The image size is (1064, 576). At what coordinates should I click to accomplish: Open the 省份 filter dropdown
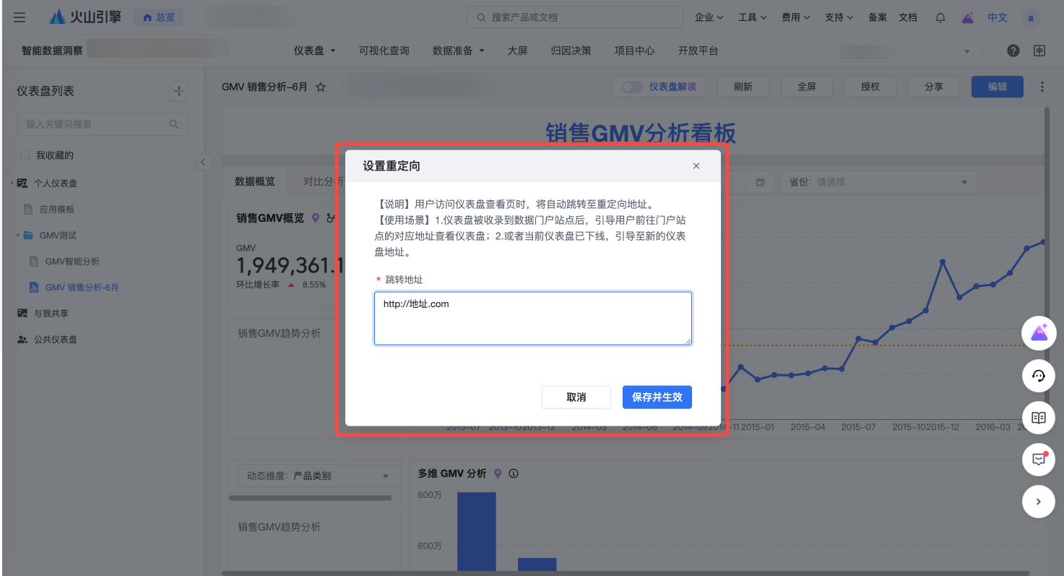[878, 182]
